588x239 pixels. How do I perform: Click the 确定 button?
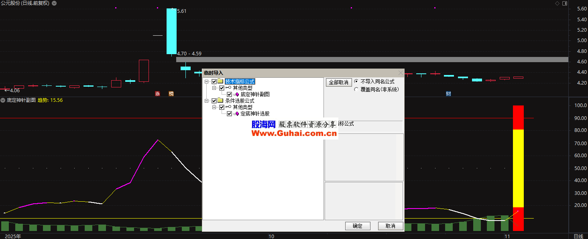point(357,226)
